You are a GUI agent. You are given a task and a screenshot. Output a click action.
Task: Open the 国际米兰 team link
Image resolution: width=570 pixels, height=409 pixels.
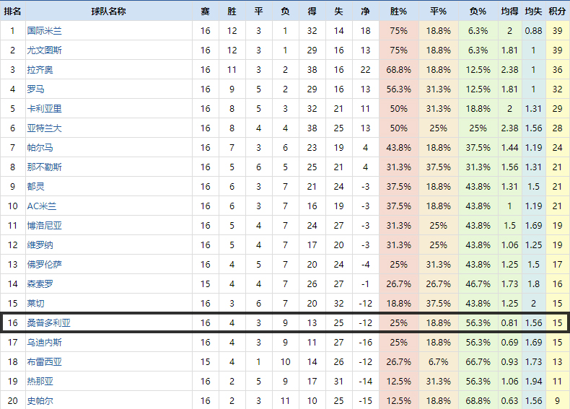click(44, 31)
